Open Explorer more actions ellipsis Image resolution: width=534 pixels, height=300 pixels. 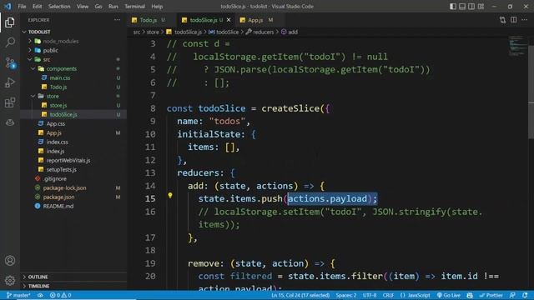pyautogui.click(x=117, y=20)
